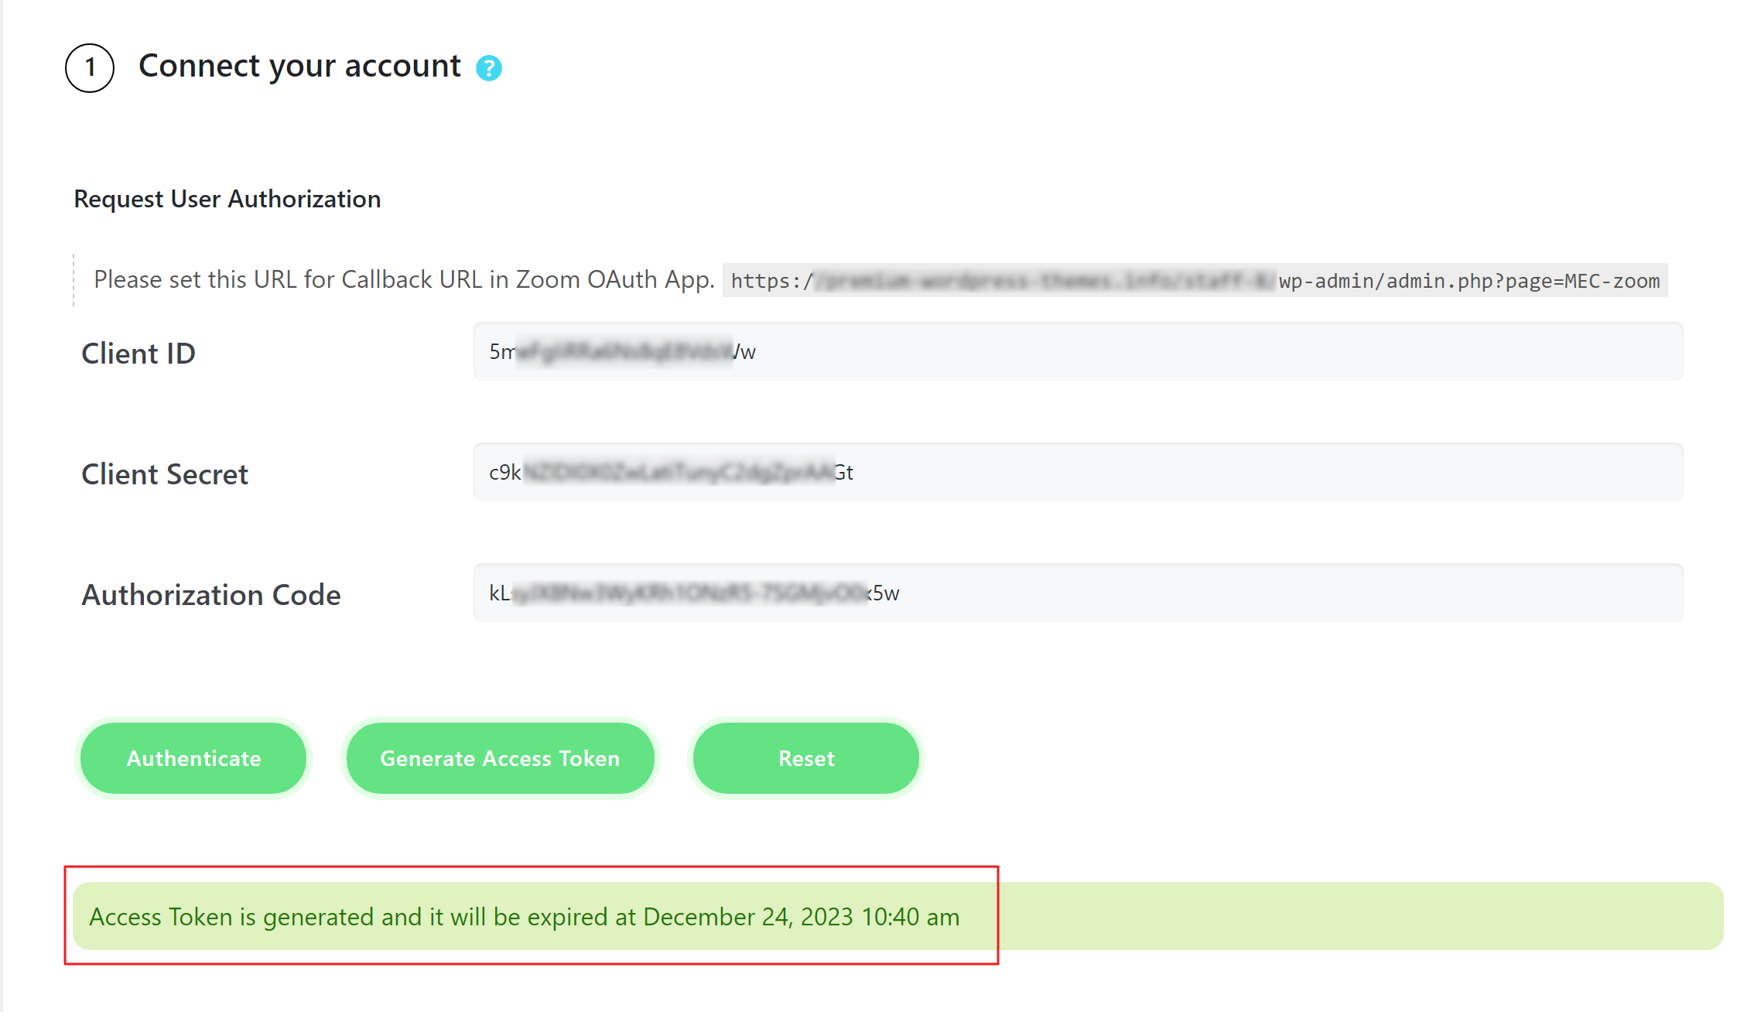Focus the Client ID input field
The width and height of the screenshot is (1761, 1012).
[x=1077, y=352]
